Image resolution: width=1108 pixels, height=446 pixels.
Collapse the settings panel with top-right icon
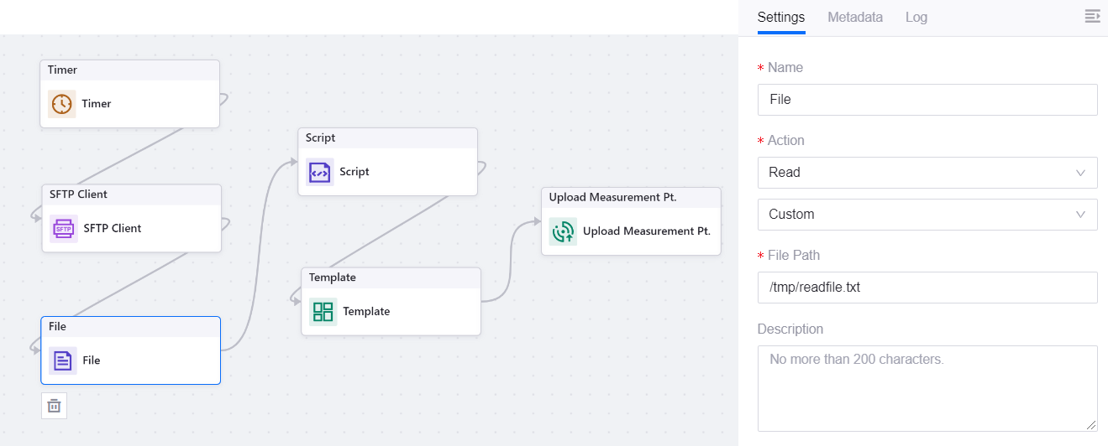coord(1092,17)
